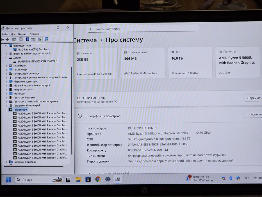Expand the Системні пристрої node

pyautogui.click(x=6, y=162)
